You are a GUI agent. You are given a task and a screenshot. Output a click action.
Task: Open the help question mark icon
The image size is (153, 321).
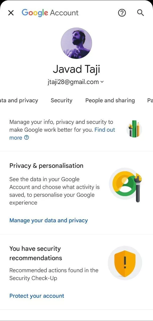point(122,13)
